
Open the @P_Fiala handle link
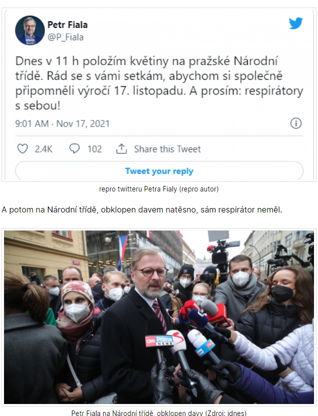point(65,37)
